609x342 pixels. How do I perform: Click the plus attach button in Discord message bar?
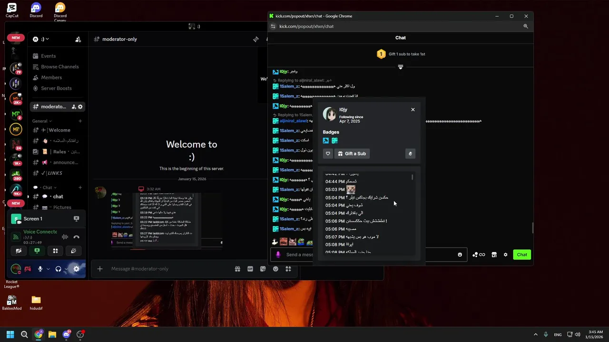pyautogui.click(x=100, y=269)
